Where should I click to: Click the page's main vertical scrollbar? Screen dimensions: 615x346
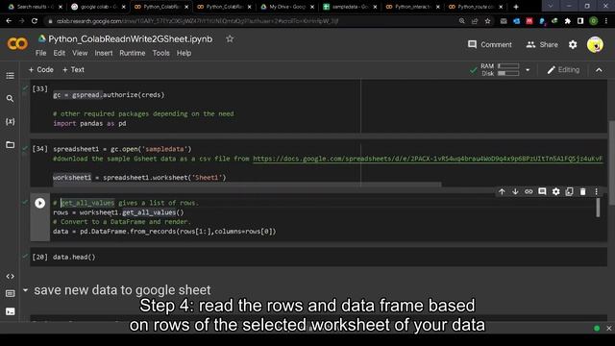click(612, 162)
